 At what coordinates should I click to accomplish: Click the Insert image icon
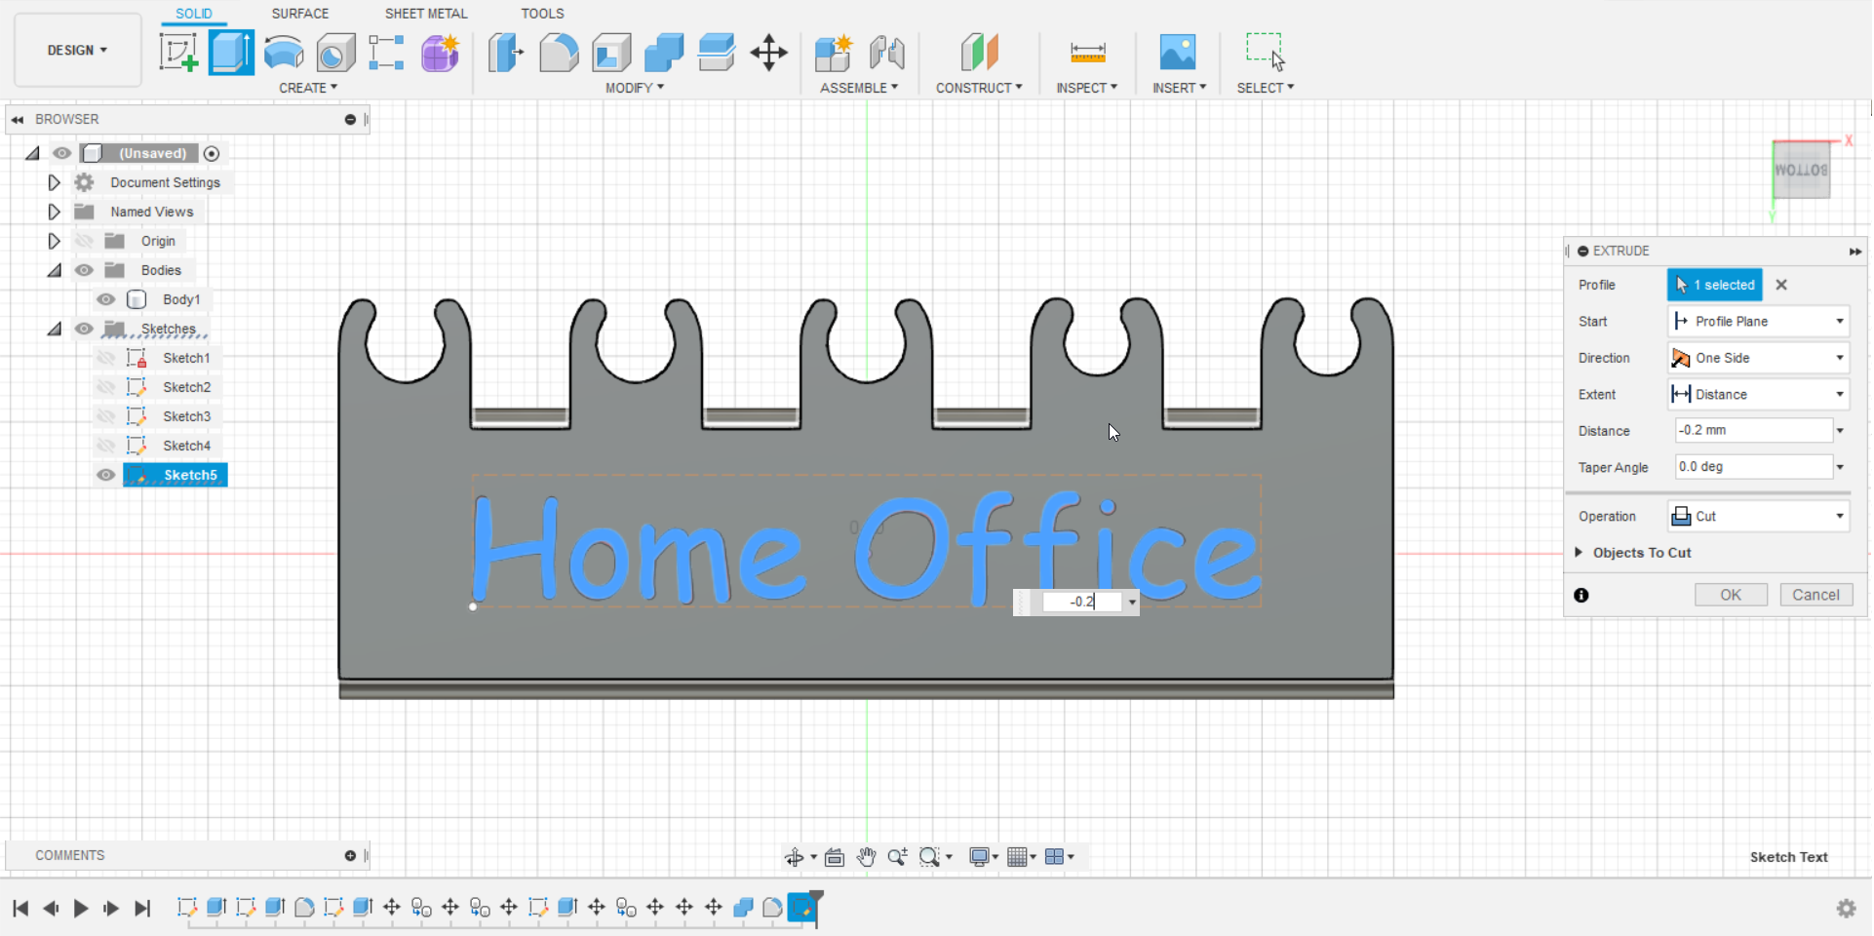pos(1178,53)
